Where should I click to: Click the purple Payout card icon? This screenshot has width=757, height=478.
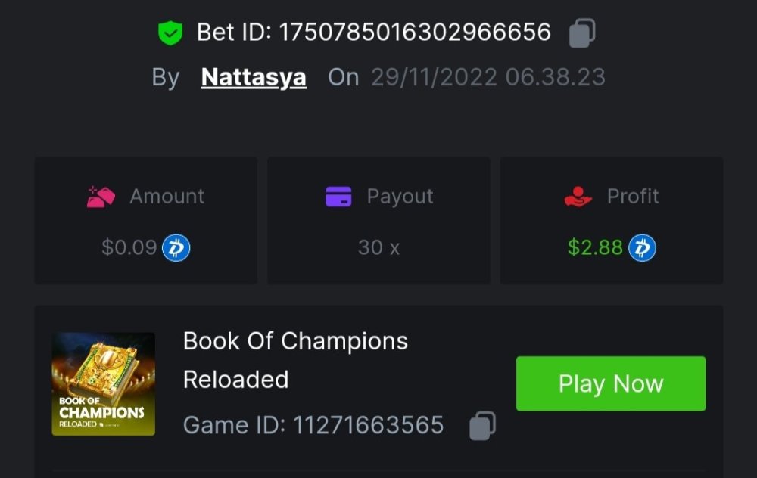click(x=338, y=196)
